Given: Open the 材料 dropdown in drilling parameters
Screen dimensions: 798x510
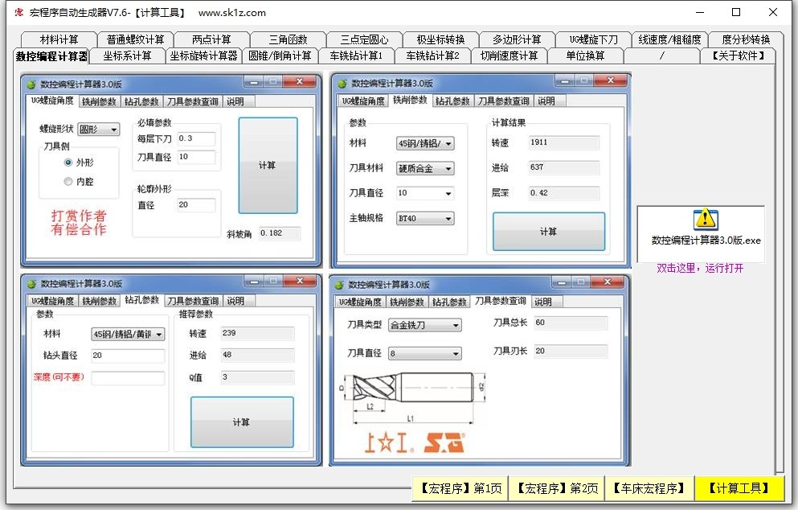Looking at the screenshot, I should 128,334.
